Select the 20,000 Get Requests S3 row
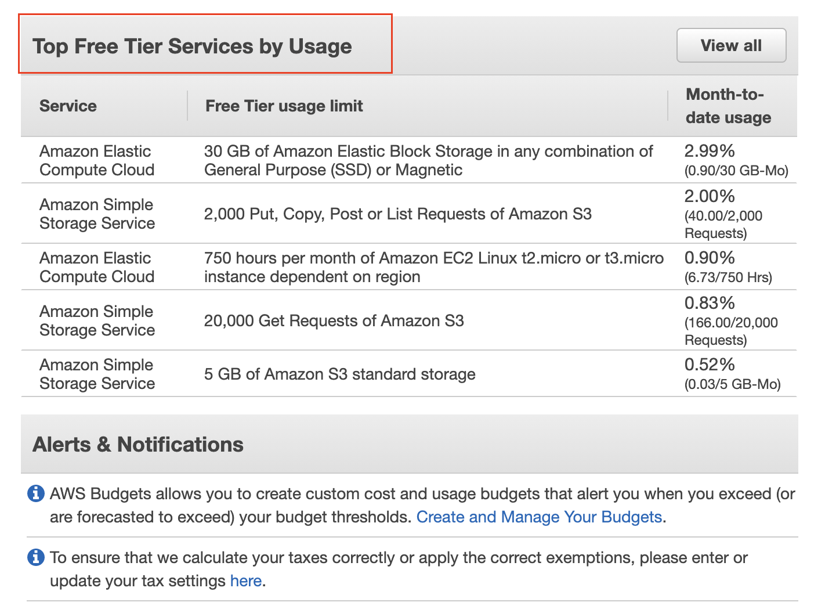The width and height of the screenshot is (825, 613). click(406, 320)
